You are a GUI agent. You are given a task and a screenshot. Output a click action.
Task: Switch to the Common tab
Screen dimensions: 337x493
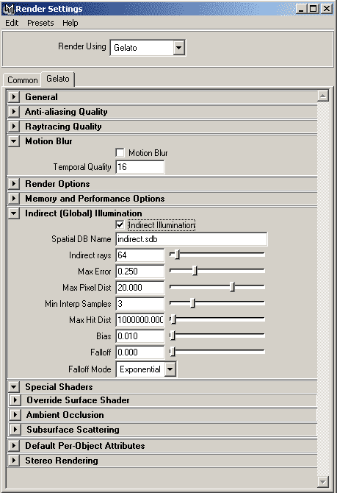click(x=22, y=80)
